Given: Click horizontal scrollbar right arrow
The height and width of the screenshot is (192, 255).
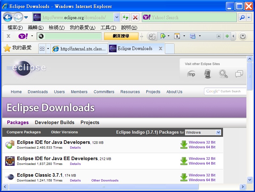Looking at the screenshot, I should (x=243, y=187).
